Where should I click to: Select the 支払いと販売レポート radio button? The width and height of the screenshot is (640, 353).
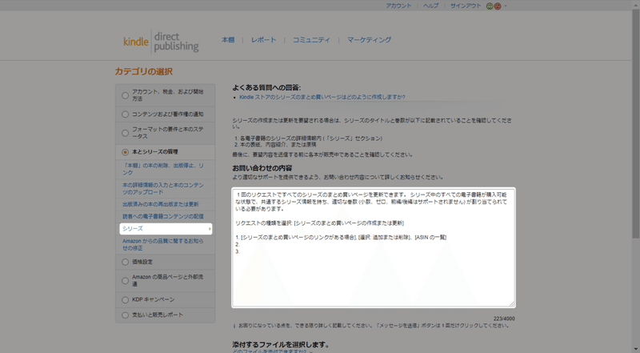(x=126, y=315)
